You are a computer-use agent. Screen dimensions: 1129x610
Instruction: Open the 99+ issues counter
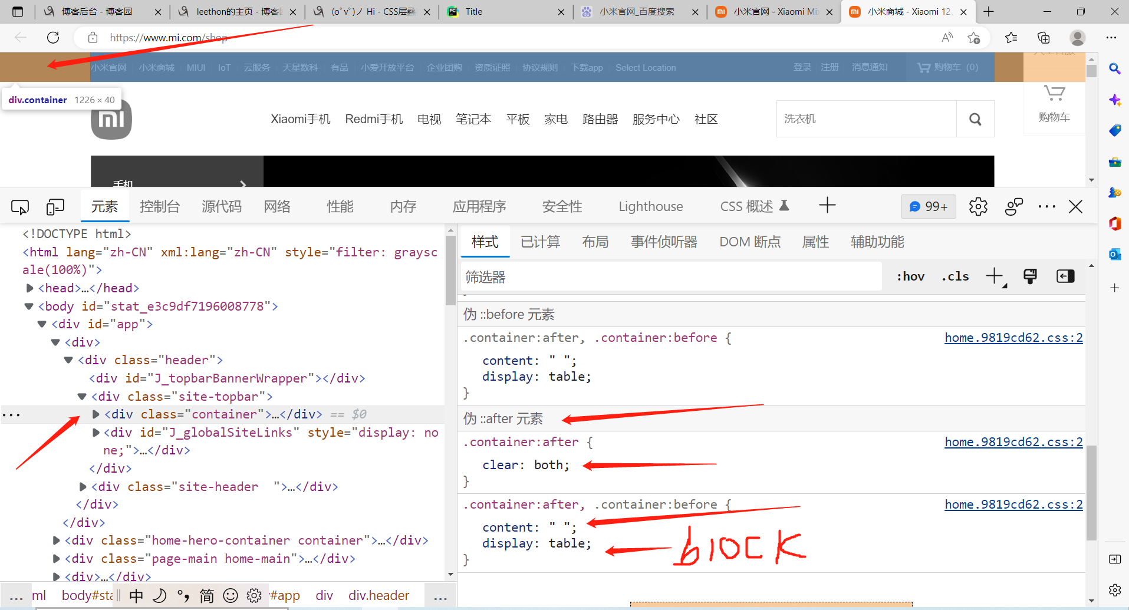[929, 206]
